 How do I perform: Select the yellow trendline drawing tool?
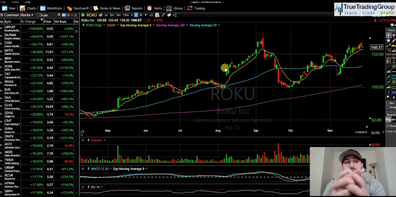[x=388, y=46]
